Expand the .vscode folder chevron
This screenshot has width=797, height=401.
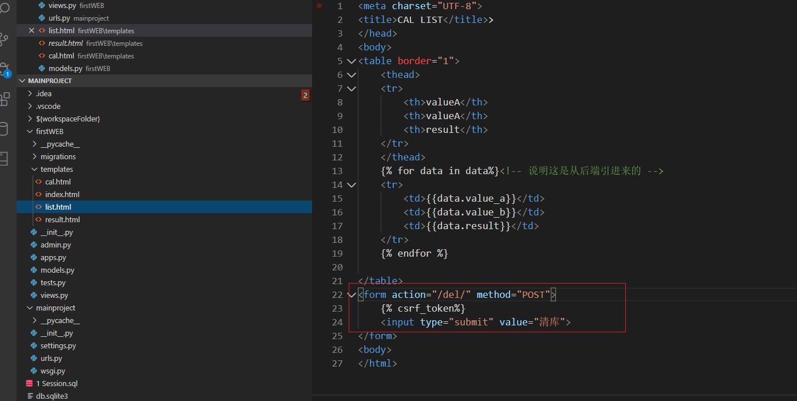coord(30,106)
